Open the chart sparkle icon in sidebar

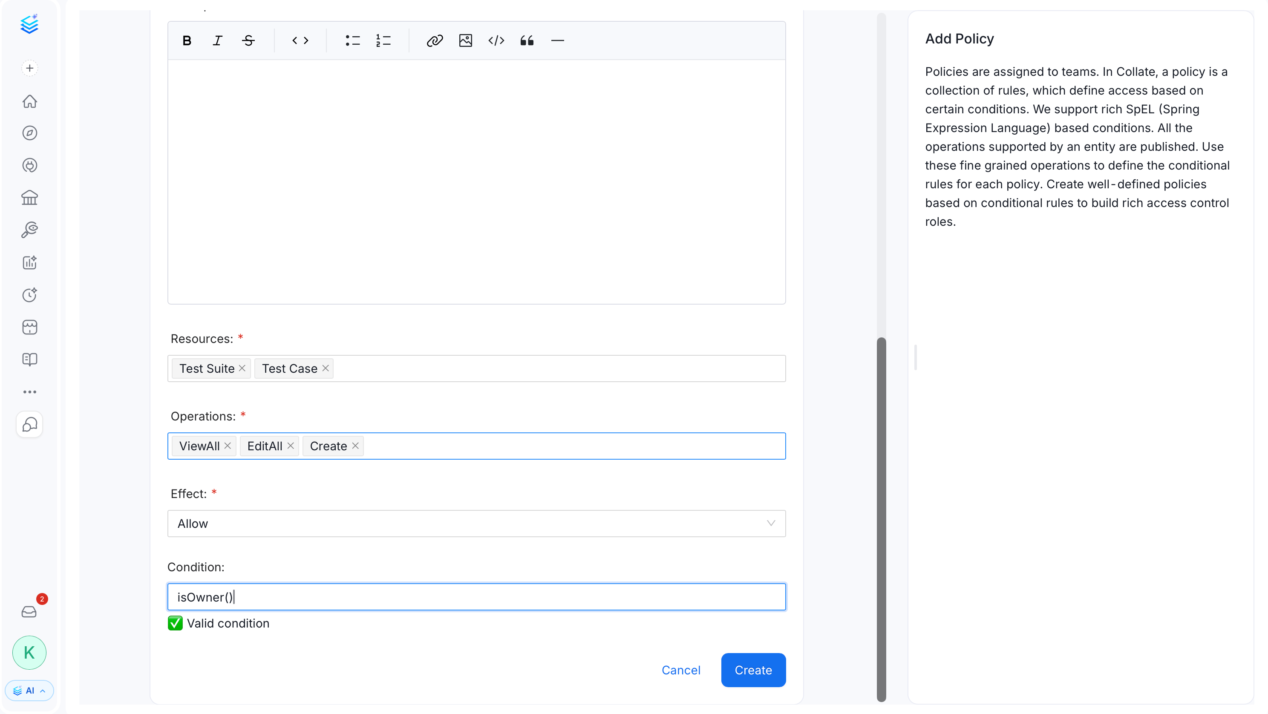coord(29,262)
